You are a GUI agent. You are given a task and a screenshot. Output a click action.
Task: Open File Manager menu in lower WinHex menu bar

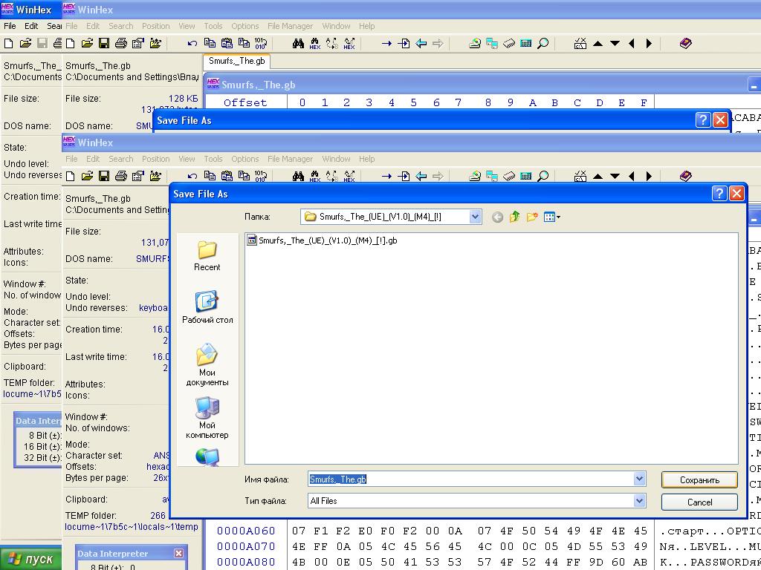click(291, 159)
